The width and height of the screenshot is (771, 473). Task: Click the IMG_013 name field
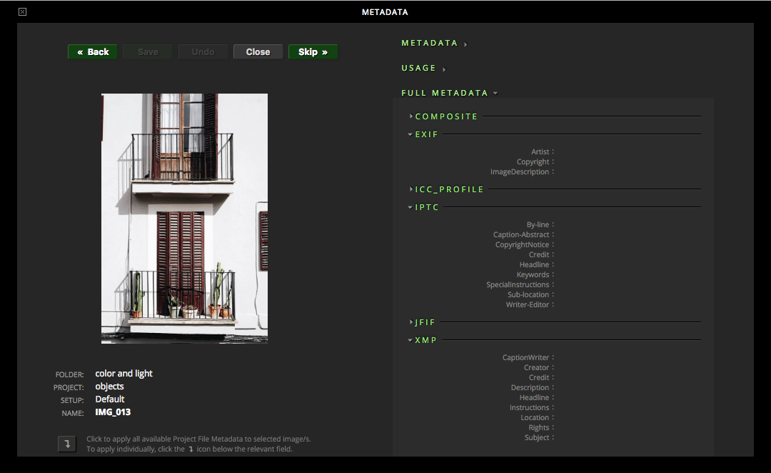pyautogui.click(x=113, y=412)
